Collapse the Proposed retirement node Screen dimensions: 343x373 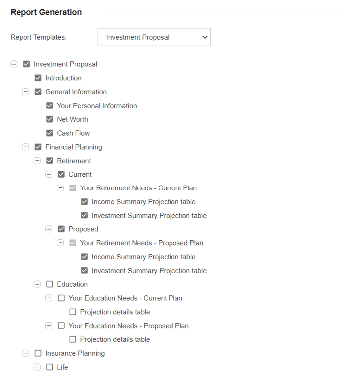[49, 229]
